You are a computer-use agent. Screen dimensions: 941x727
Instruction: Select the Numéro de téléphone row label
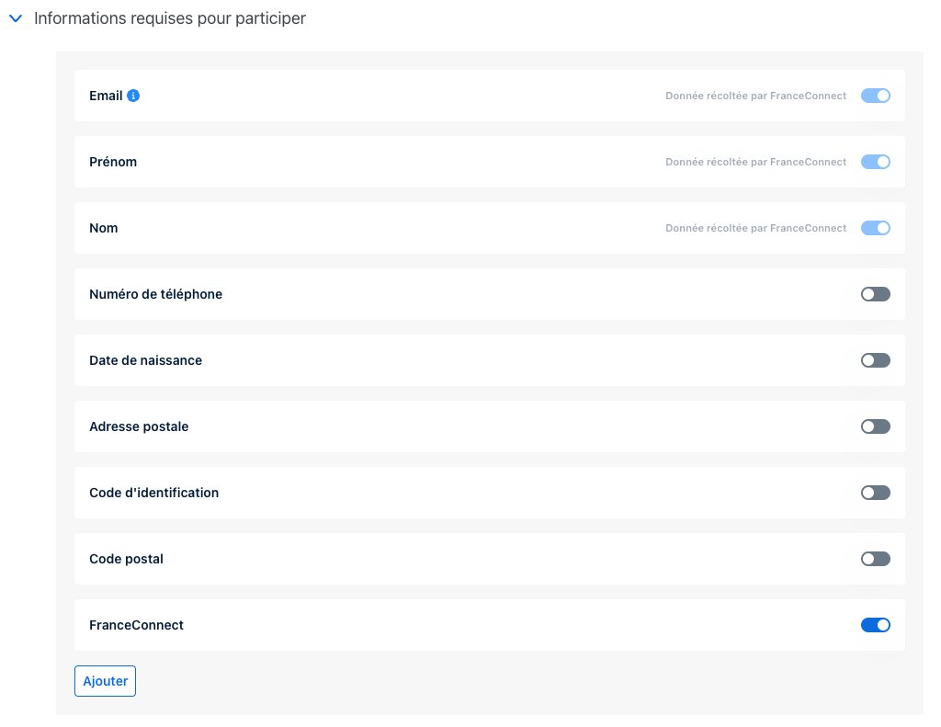click(156, 294)
